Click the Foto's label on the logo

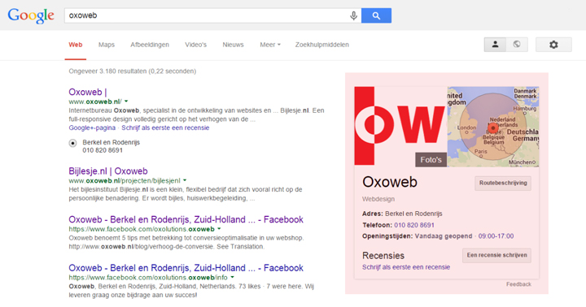[x=431, y=160]
